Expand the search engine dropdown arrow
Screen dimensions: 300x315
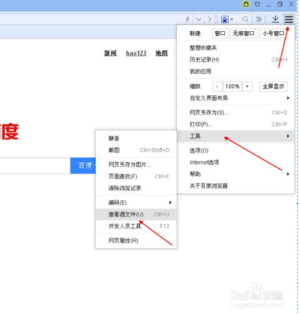(x=232, y=19)
